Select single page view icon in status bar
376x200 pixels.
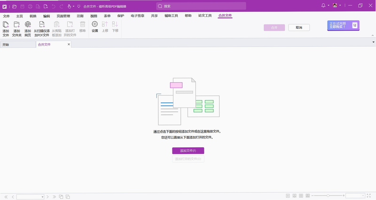(288, 196)
